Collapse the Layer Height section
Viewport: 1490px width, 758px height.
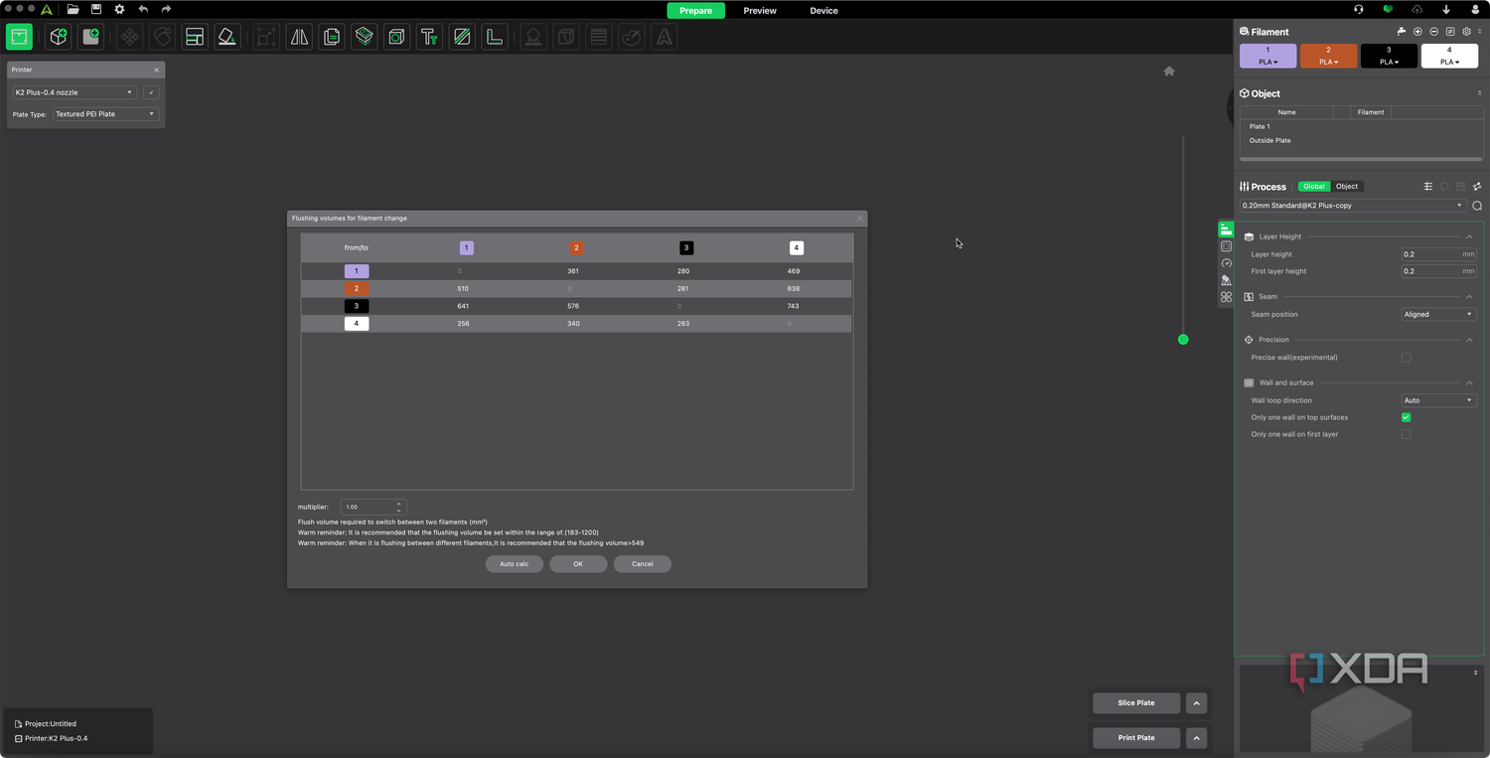[1469, 236]
